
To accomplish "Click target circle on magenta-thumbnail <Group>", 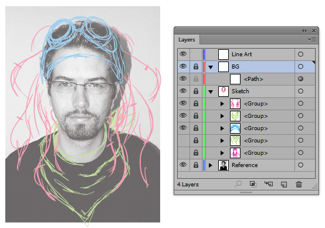I will point(300,153).
